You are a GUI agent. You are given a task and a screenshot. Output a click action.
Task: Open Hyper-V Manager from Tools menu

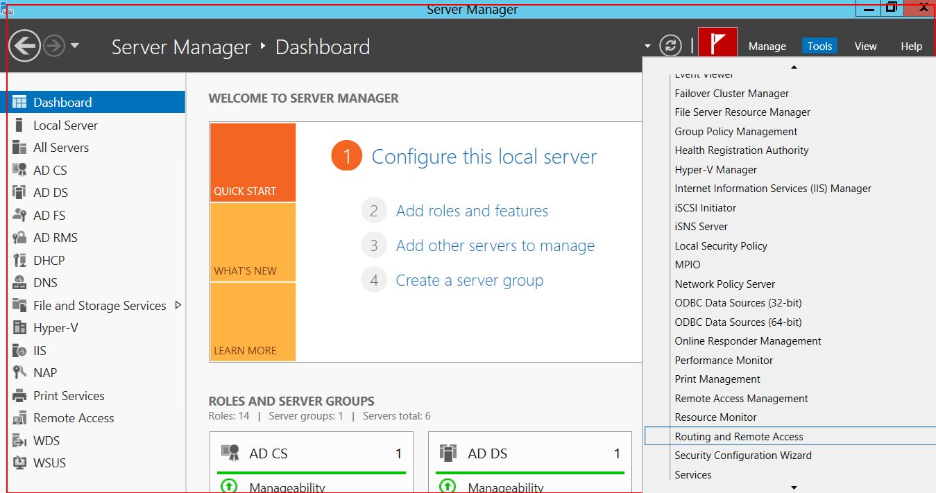715,170
